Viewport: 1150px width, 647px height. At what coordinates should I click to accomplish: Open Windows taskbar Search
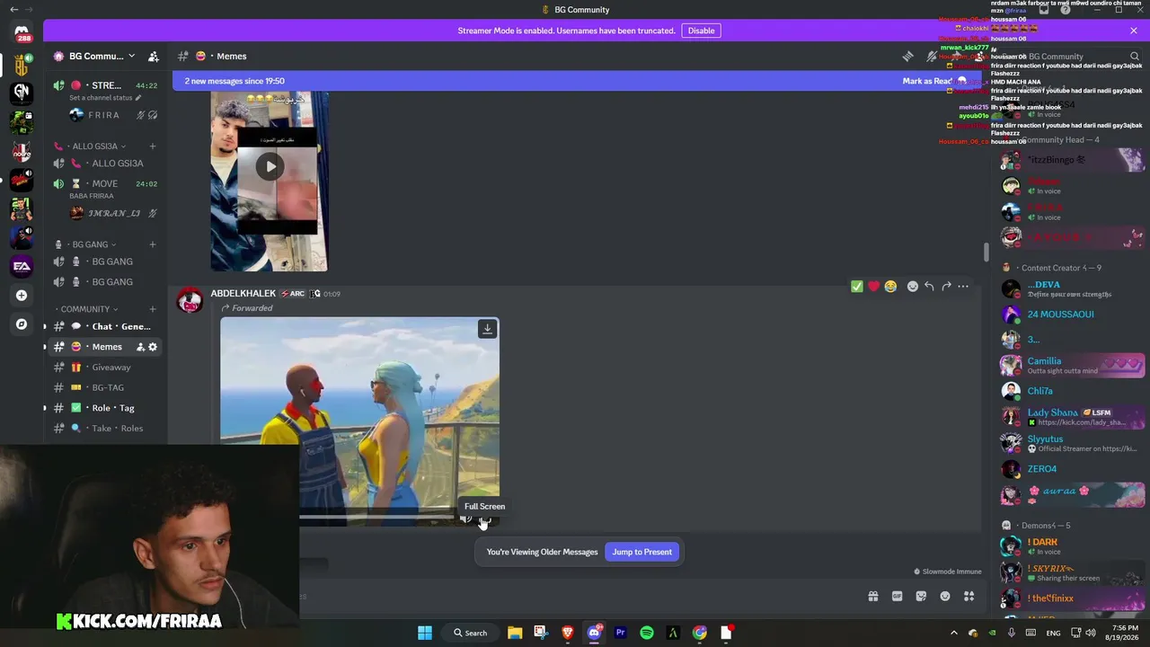470,633
